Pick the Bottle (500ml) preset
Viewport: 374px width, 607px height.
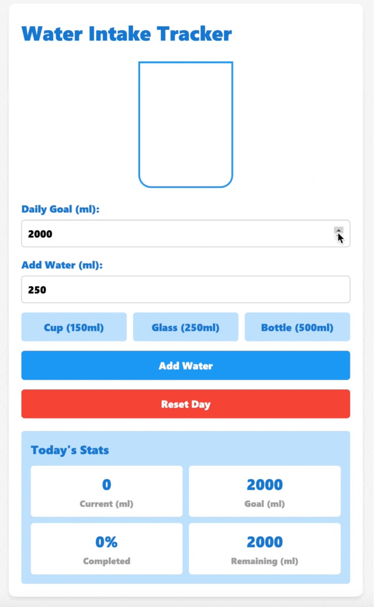297,327
